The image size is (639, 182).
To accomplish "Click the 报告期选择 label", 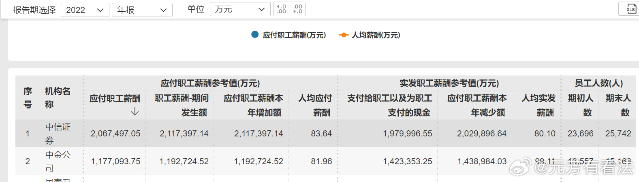I will click(34, 10).
